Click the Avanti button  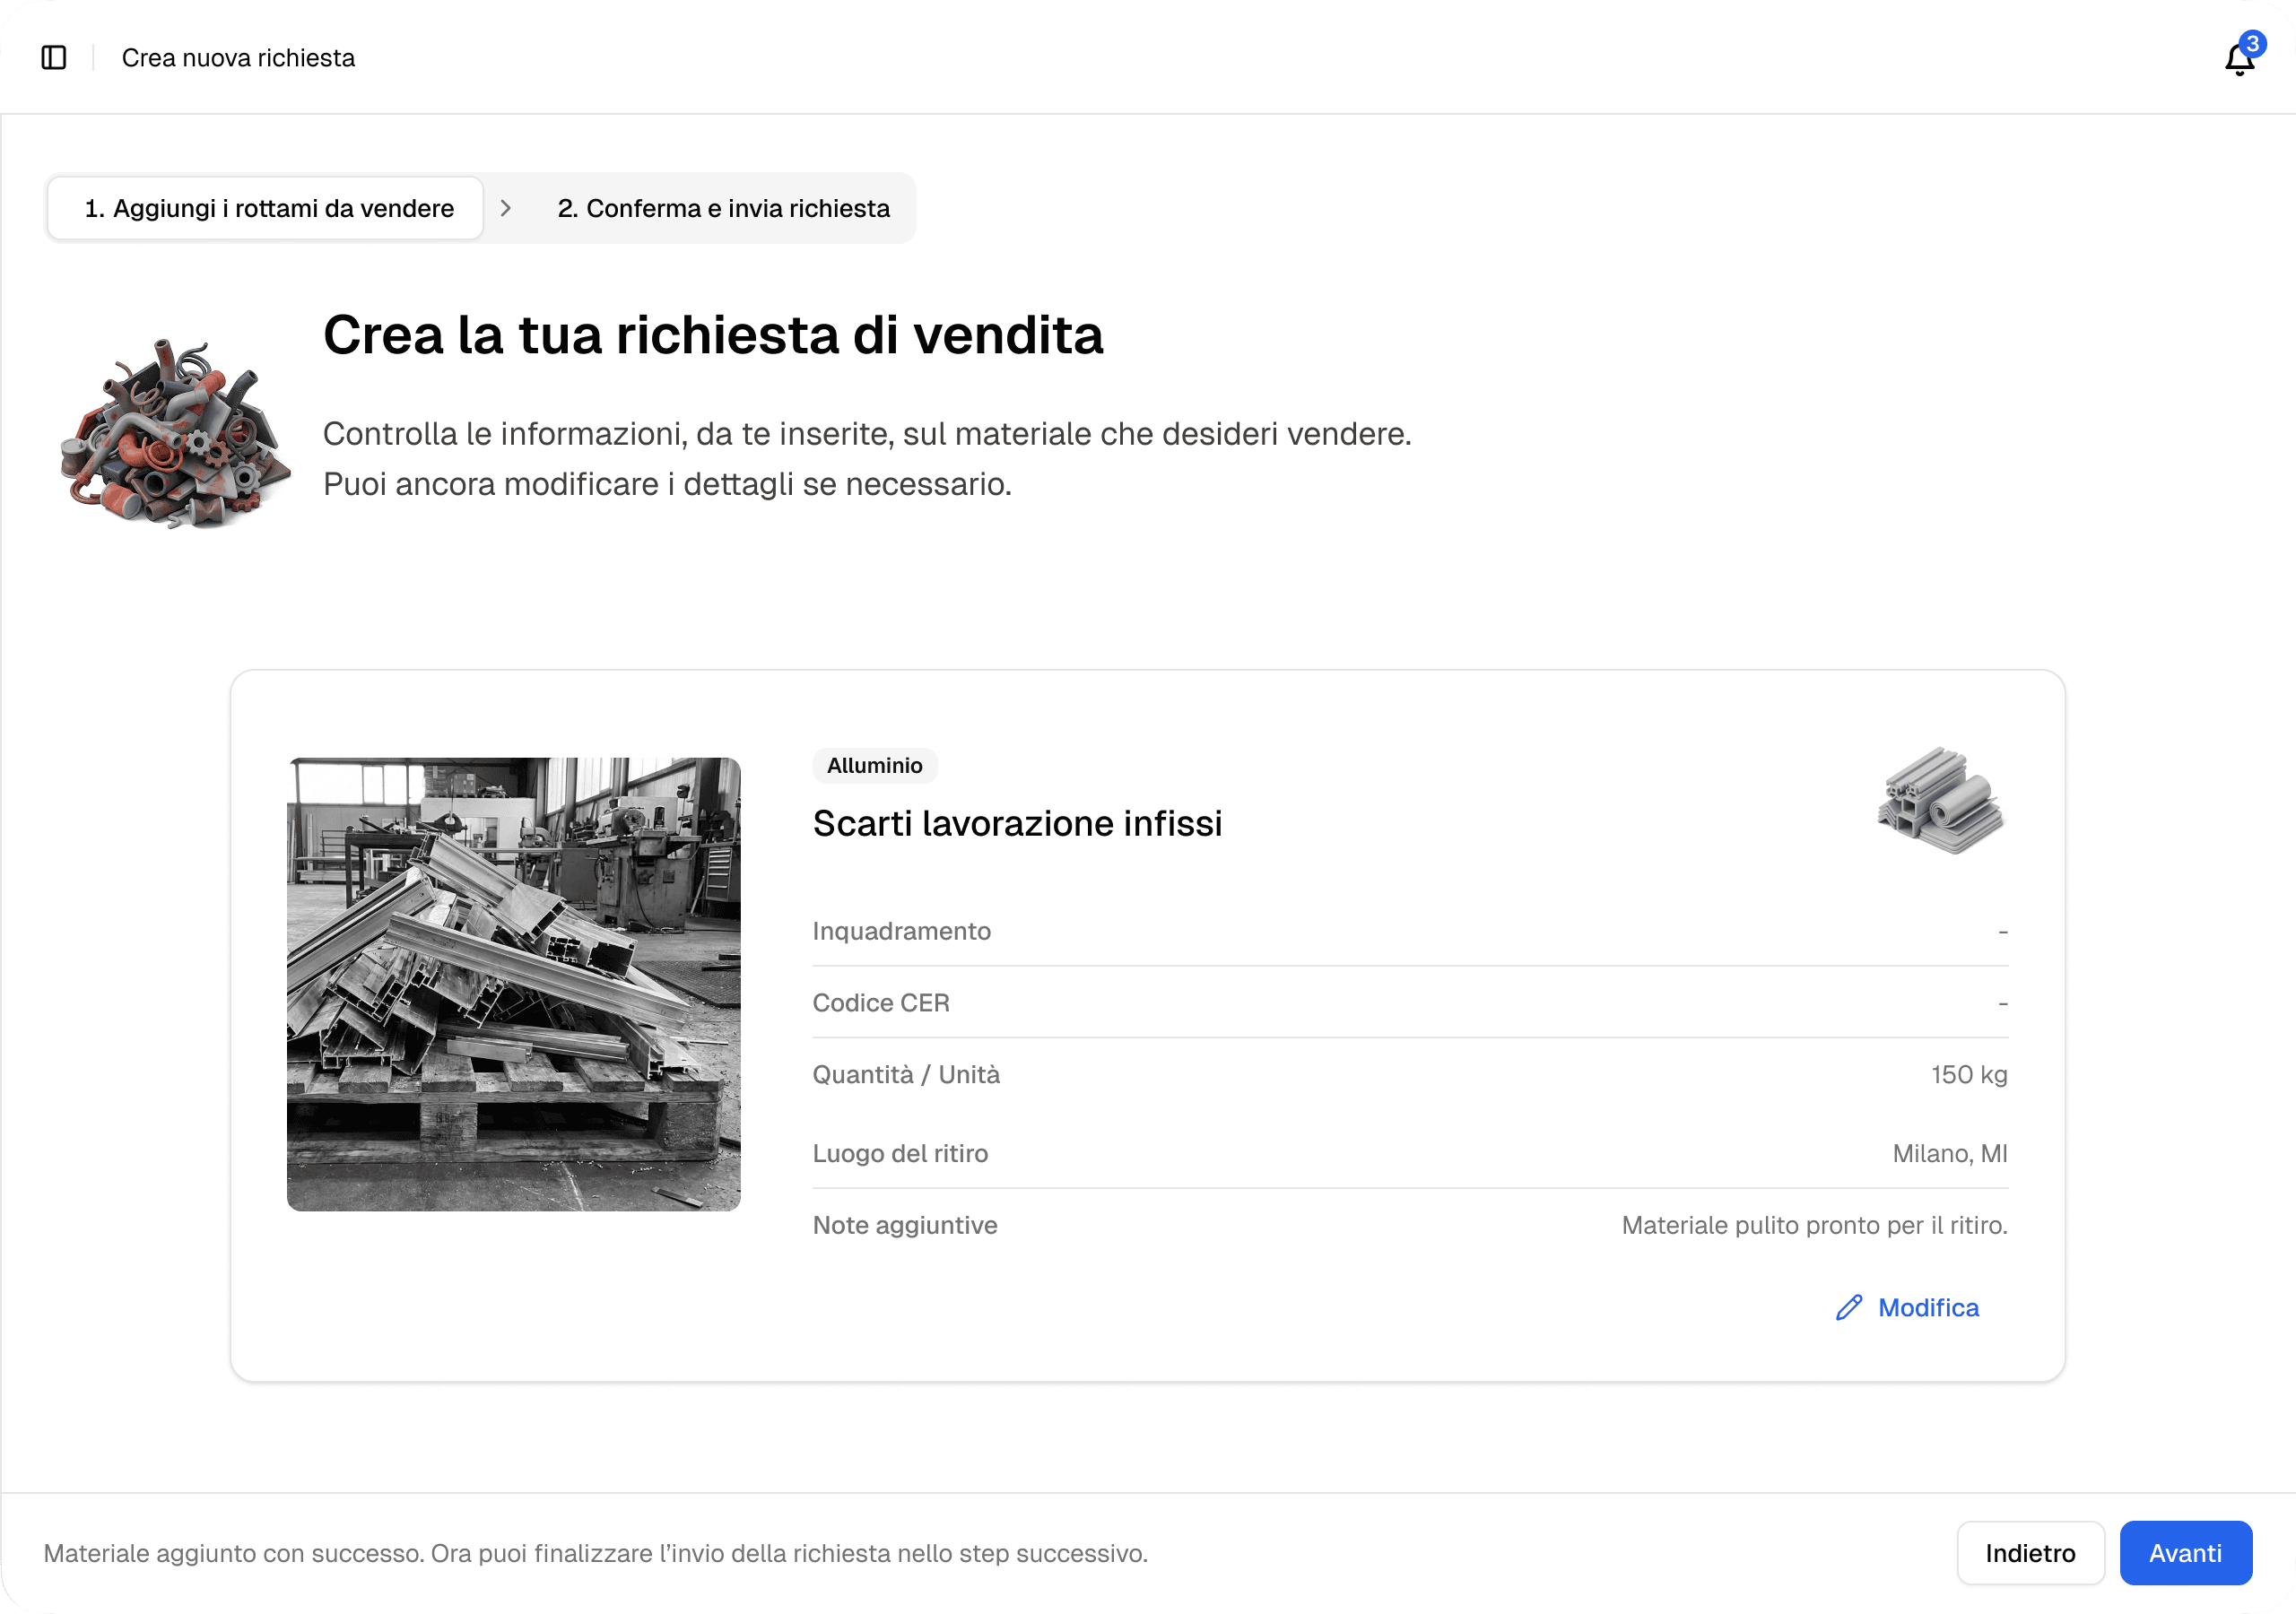tap(2185, 1553)
